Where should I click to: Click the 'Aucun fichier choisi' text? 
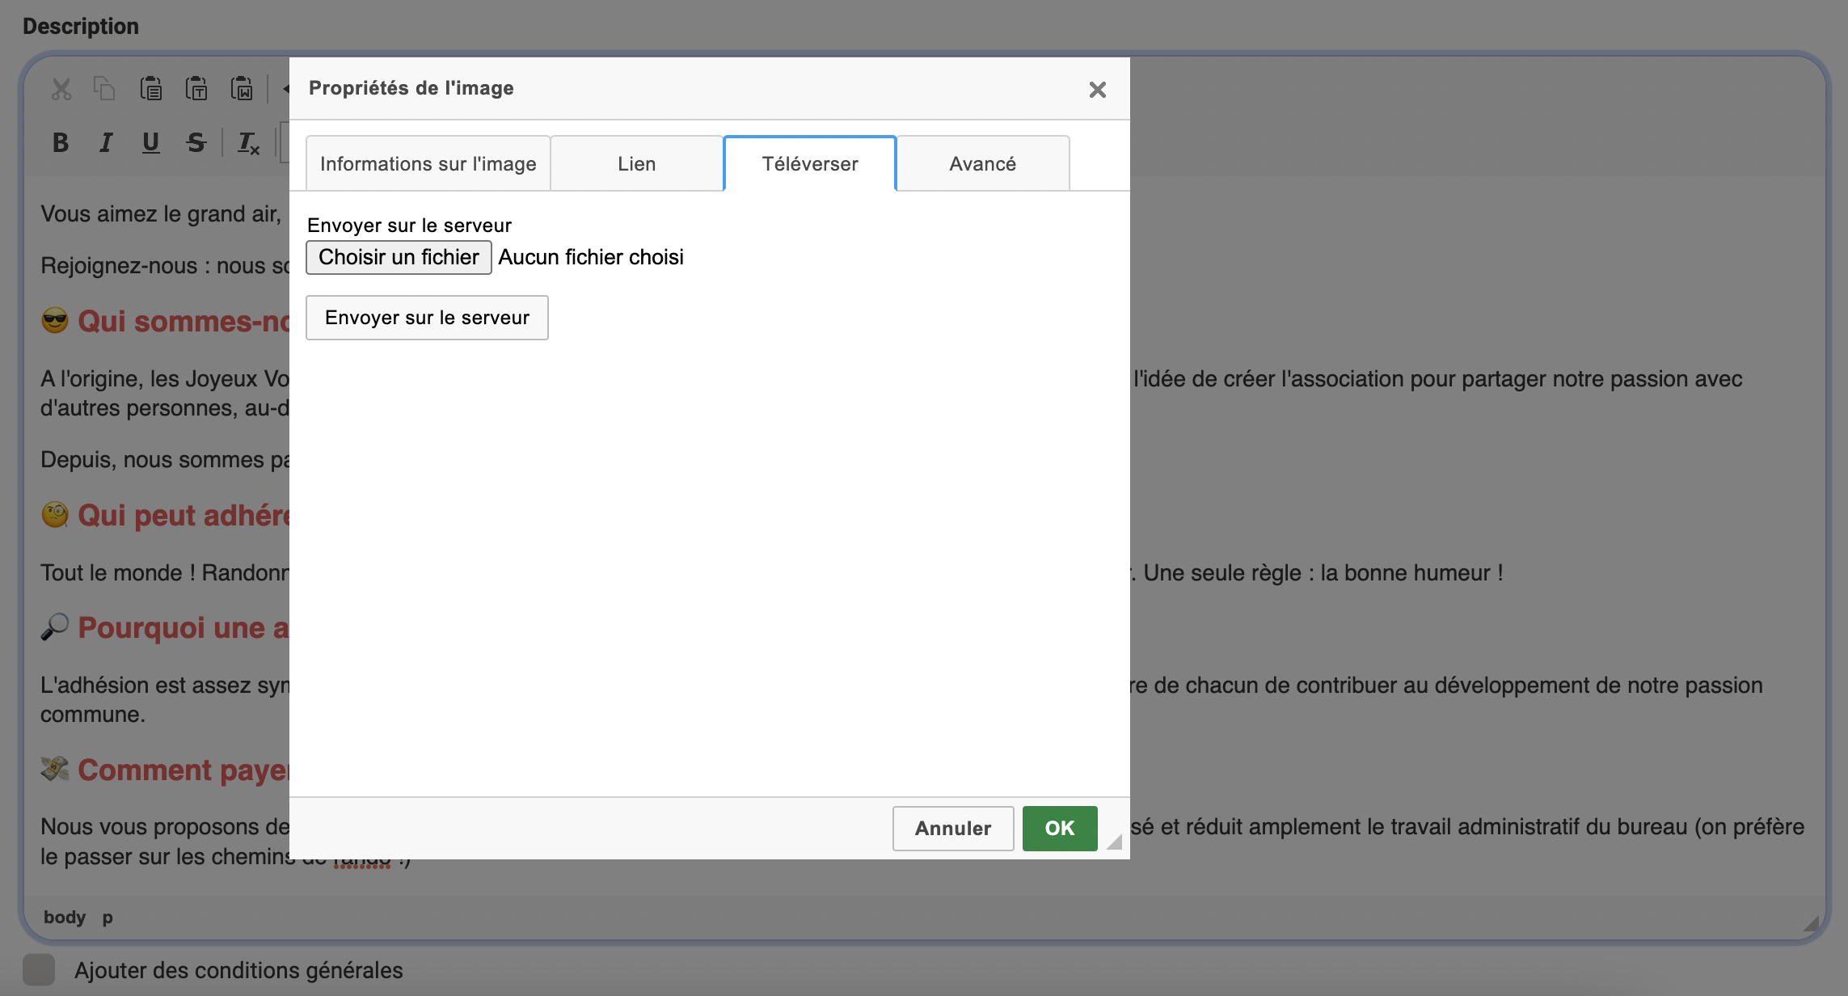point(591,257)
